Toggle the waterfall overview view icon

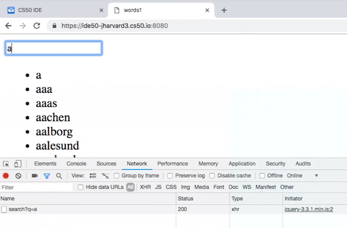(105, 176)
